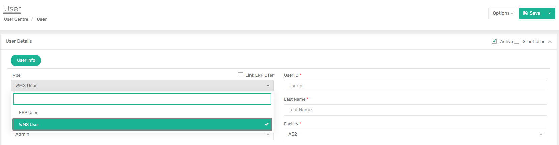Click the floppy disk save icon

tap(525, 13)
